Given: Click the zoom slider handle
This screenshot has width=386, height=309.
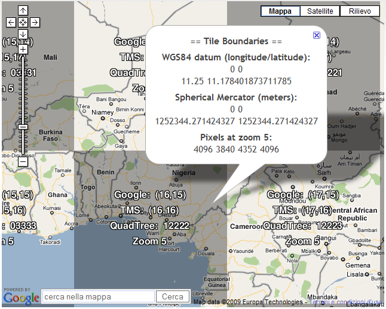Looking at the screenshot, I should (x=23, y=127).
